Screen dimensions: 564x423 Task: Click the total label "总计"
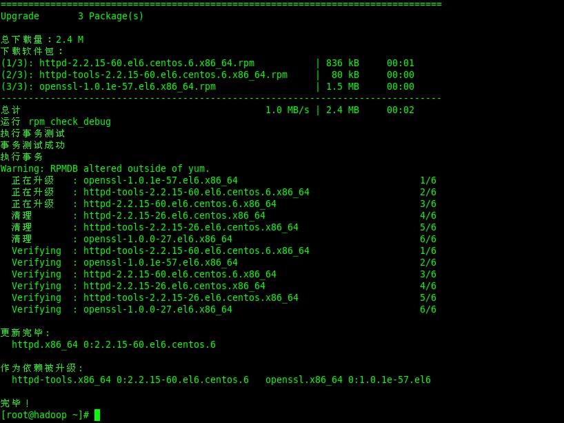[x=11, y=110]
